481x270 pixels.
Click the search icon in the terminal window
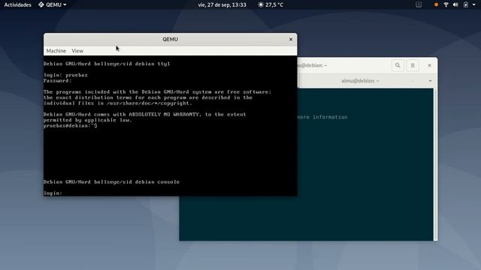(x=398, y=65)
